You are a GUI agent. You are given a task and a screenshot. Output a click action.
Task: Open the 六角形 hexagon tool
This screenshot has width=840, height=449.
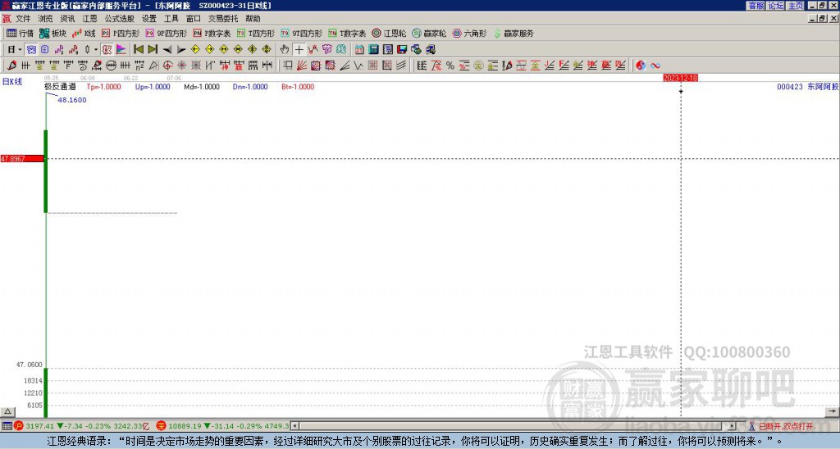point(469,33)
